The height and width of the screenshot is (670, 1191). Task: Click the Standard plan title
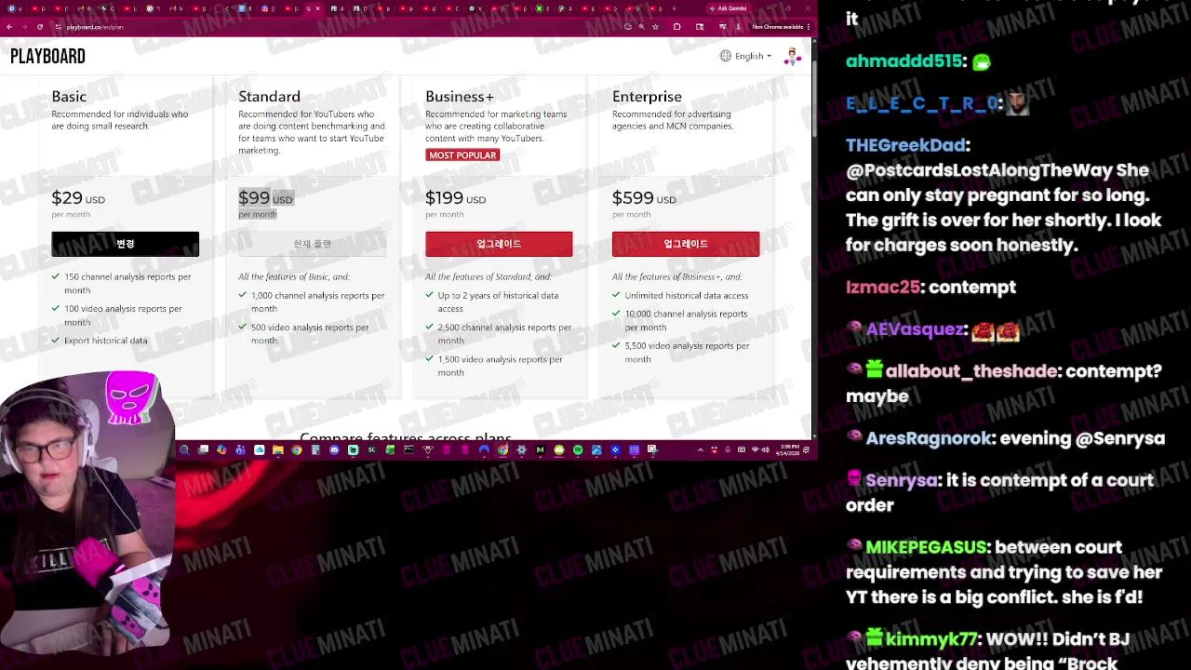pos(269,97)
